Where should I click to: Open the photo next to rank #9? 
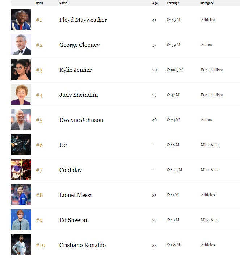coord(21,220)
